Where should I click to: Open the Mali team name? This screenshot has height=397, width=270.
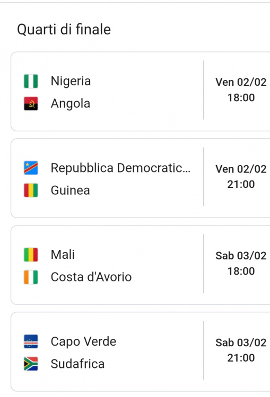pos(63,255)
